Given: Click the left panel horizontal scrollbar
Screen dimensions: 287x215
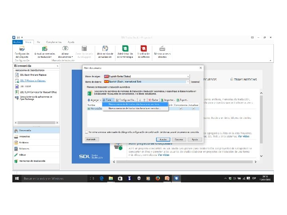Looking at the screenshot, I should pos(36,123).
